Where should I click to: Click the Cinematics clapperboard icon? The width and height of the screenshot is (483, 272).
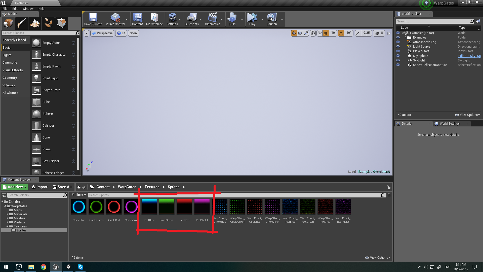coord(212,19)
